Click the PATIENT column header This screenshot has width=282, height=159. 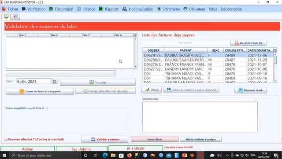[x=186, y=50]
